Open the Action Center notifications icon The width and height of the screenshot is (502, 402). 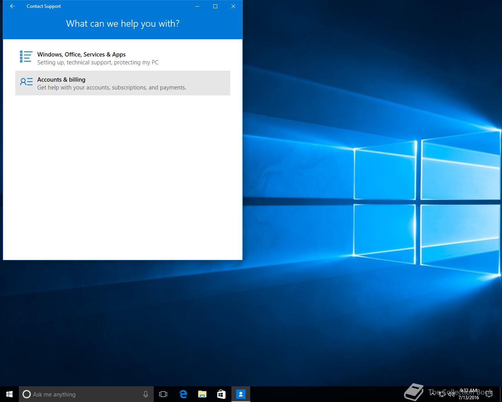(489, 394)
